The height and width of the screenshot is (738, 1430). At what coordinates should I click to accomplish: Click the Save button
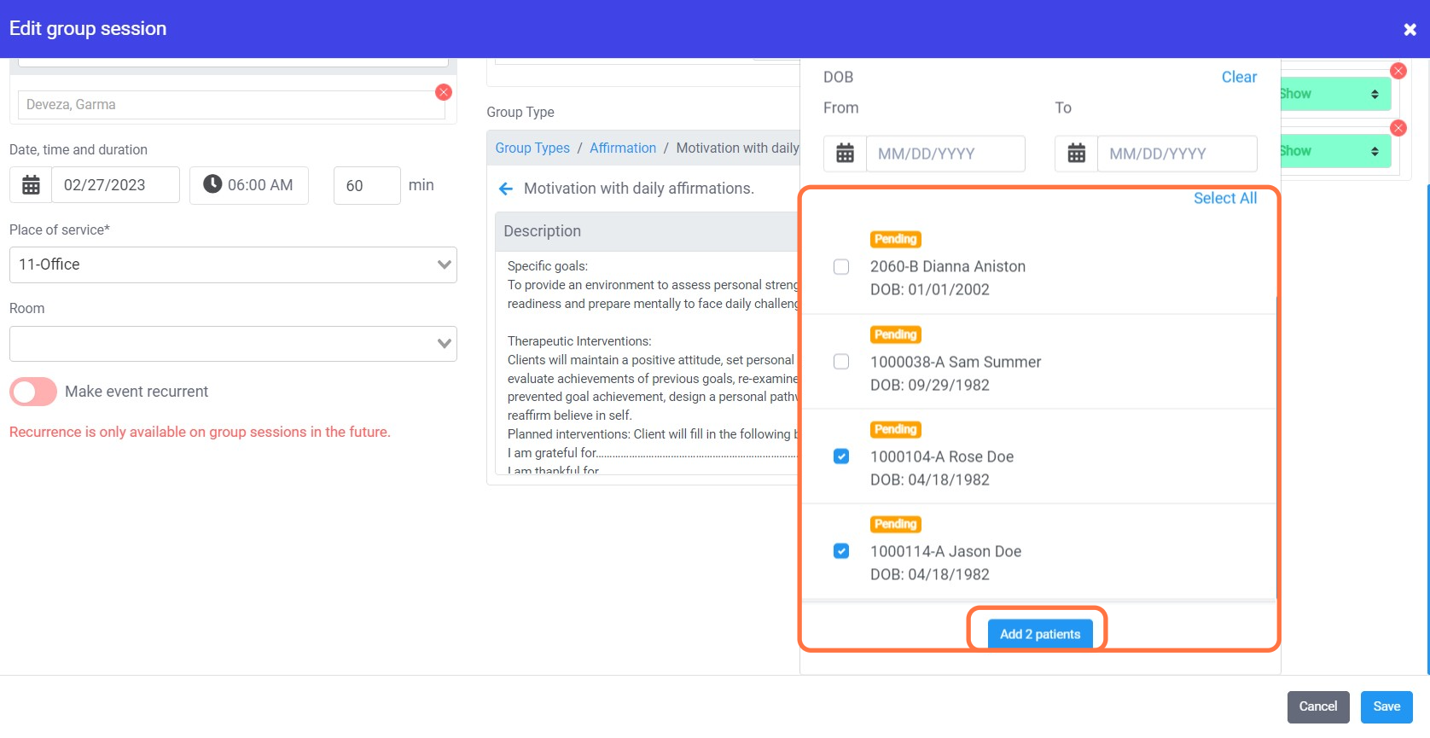[1386, 706]
